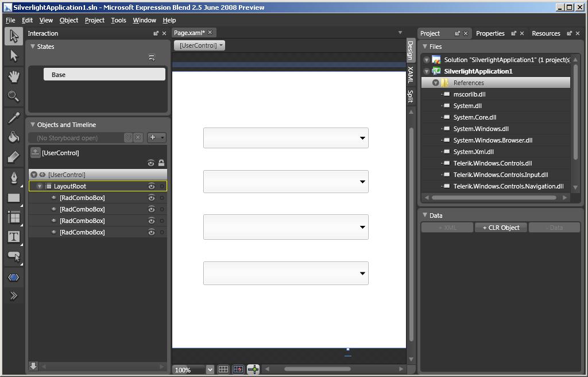This screenshot has height=377, width=588.
Task: Click the down arrow icon below objects tree
Action: pyautogui.click(x=33, y=366)
